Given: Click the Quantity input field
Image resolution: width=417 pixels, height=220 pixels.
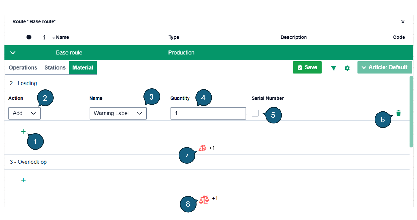Looking at the screenshot, I should pyautogui.click(x=208, y=113).
